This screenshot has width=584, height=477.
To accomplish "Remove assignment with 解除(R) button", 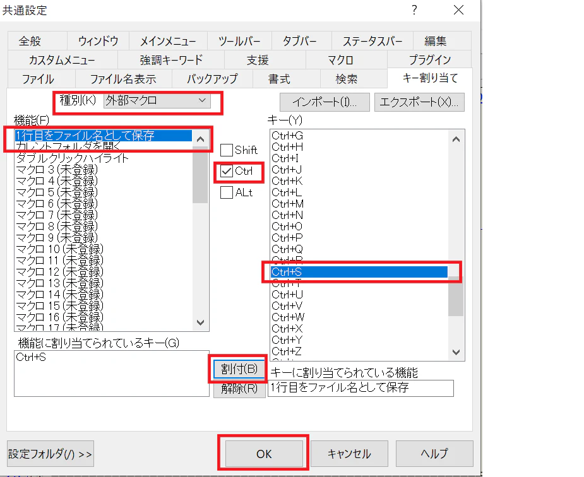I will pyautogui.click(x=238, y=389).
